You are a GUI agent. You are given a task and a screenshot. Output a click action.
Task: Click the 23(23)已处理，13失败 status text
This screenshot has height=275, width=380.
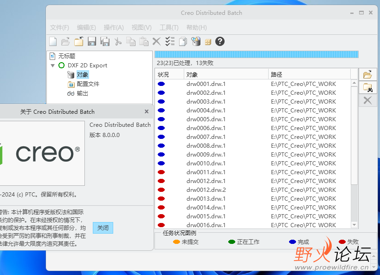(185, 63)
